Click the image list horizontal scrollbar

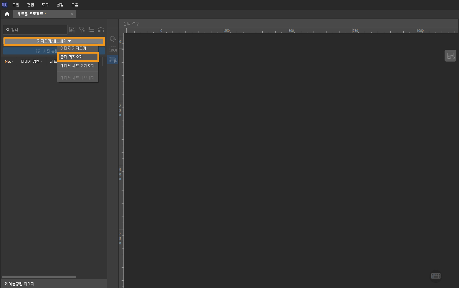(39, 277)
